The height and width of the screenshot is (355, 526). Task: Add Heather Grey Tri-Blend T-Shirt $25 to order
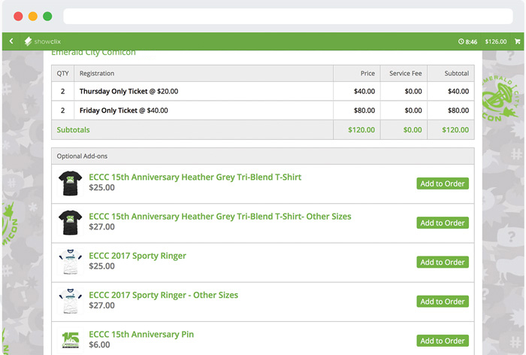click(x=442, y=184)
